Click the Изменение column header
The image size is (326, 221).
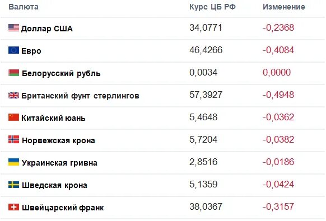click(x=284, y=7)
